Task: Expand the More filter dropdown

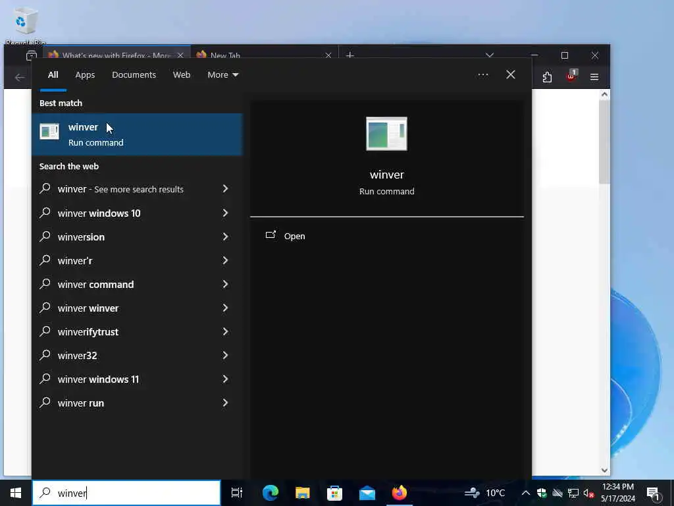Action: 222,75
